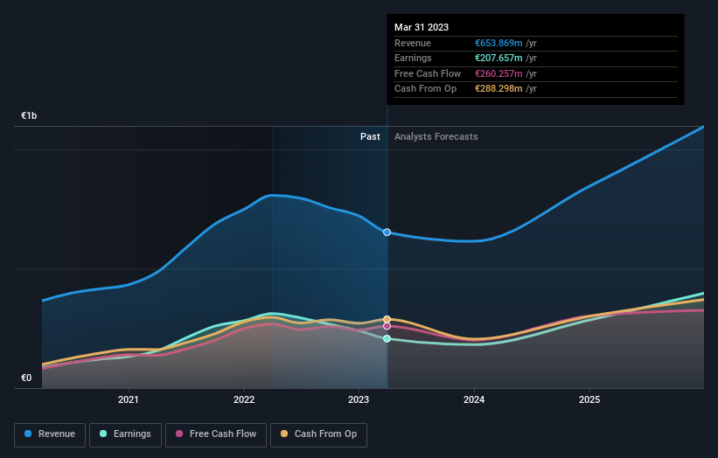The width and height of the screenshot is (718, 458).
Task: Click the 2025 x-axis label
Action: [x=589, y=400]
